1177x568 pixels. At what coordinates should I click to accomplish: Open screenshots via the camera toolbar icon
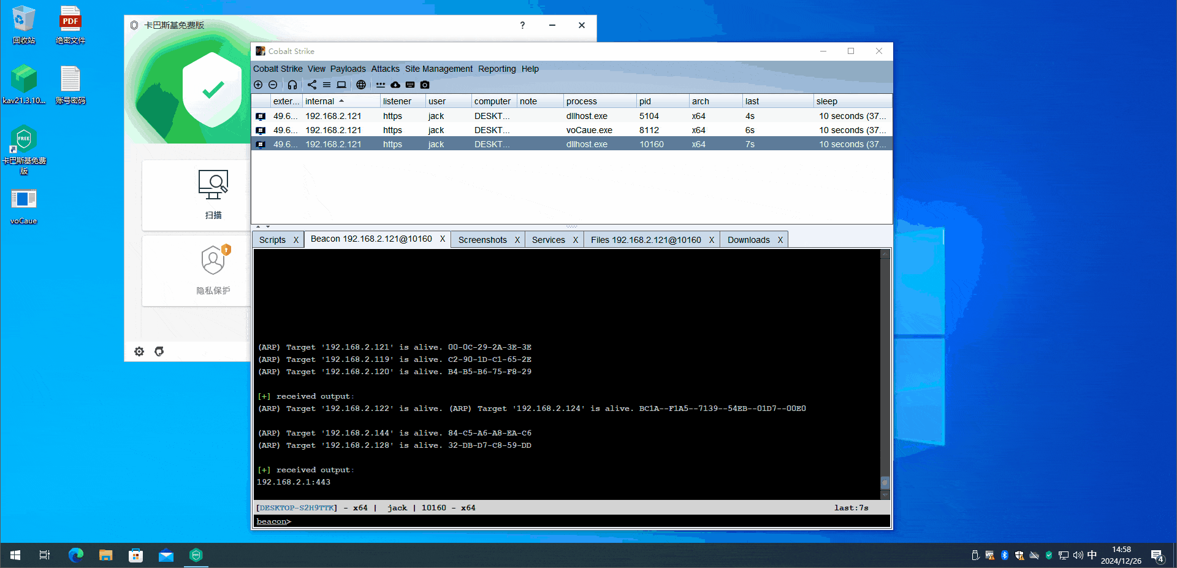425,85
